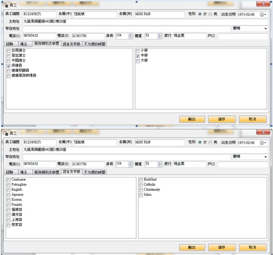The height and width of the screenshot is (255, 273).
Task: Tick the 登記護士 checkbox
Action: (9, 56)
